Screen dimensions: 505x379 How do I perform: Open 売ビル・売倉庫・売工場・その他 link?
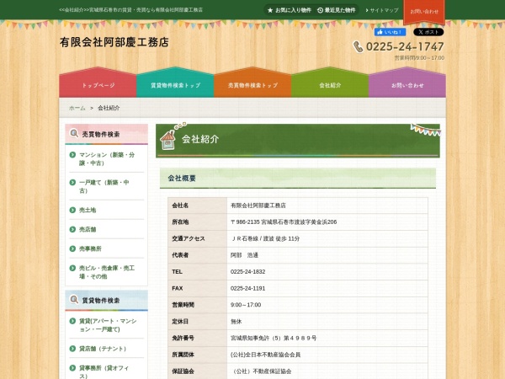coord(107,272)
